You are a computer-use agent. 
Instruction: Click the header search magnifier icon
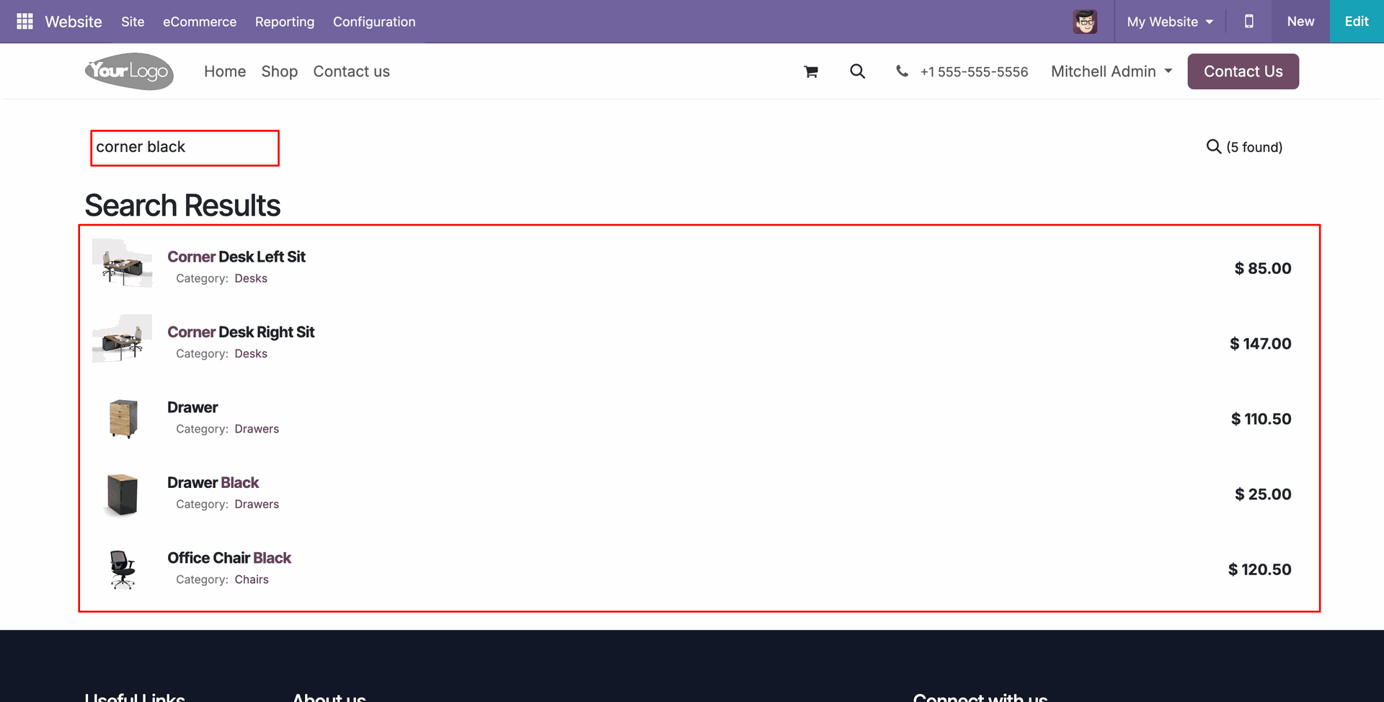(x=857, y=71)
